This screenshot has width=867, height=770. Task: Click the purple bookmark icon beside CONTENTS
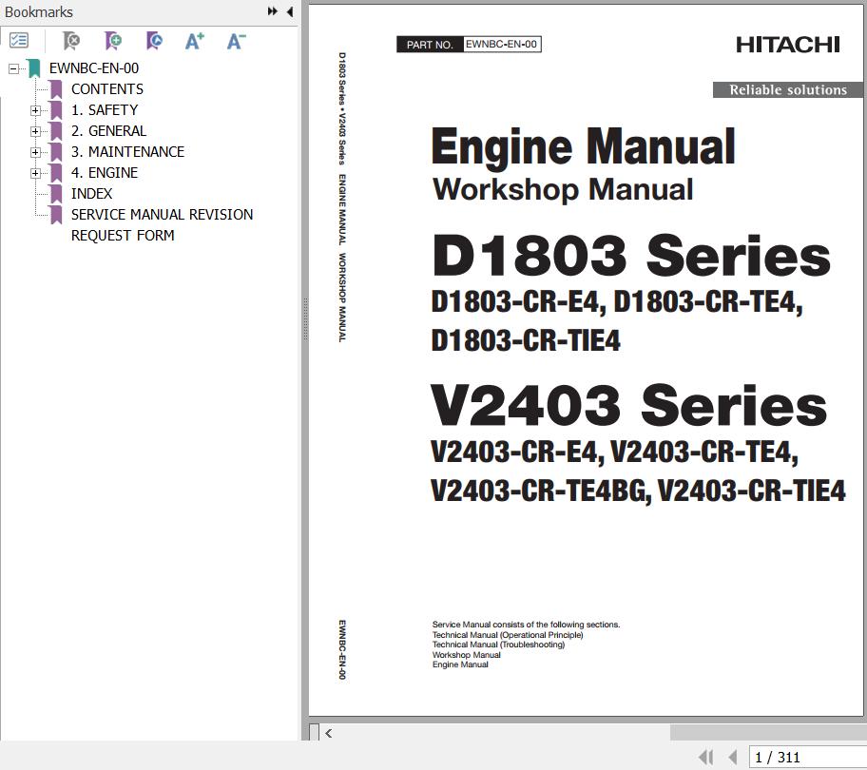[x=56, y=89]
